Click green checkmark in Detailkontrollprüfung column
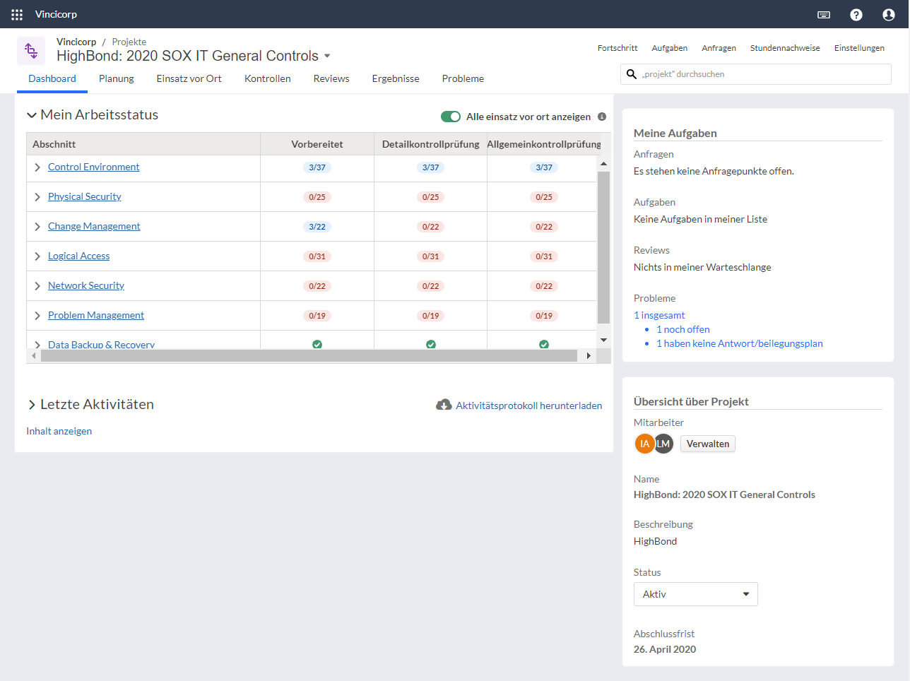This screenshot has width=910, height=681. (x=431, y=344)
